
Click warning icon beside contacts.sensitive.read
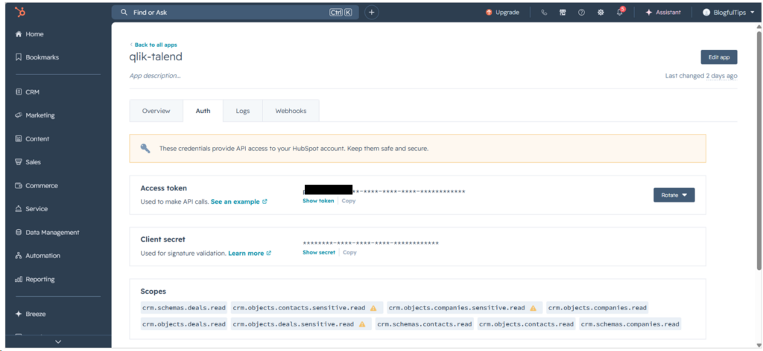[373, 308]
